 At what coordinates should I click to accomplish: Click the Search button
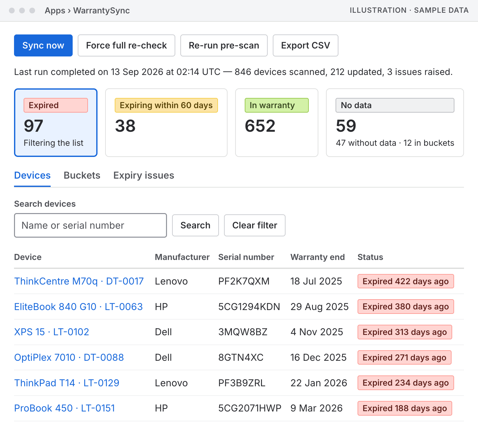coord(195,226)
